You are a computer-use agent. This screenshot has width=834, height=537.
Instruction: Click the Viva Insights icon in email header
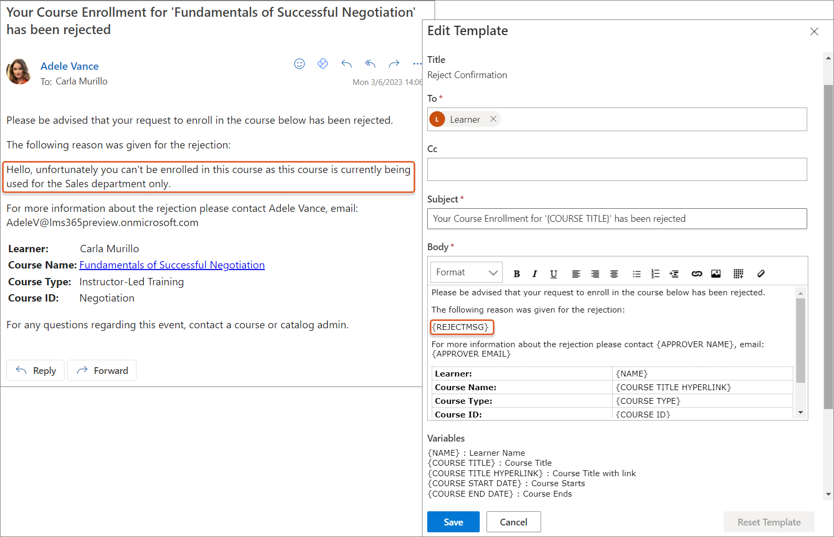pos(323,64)
